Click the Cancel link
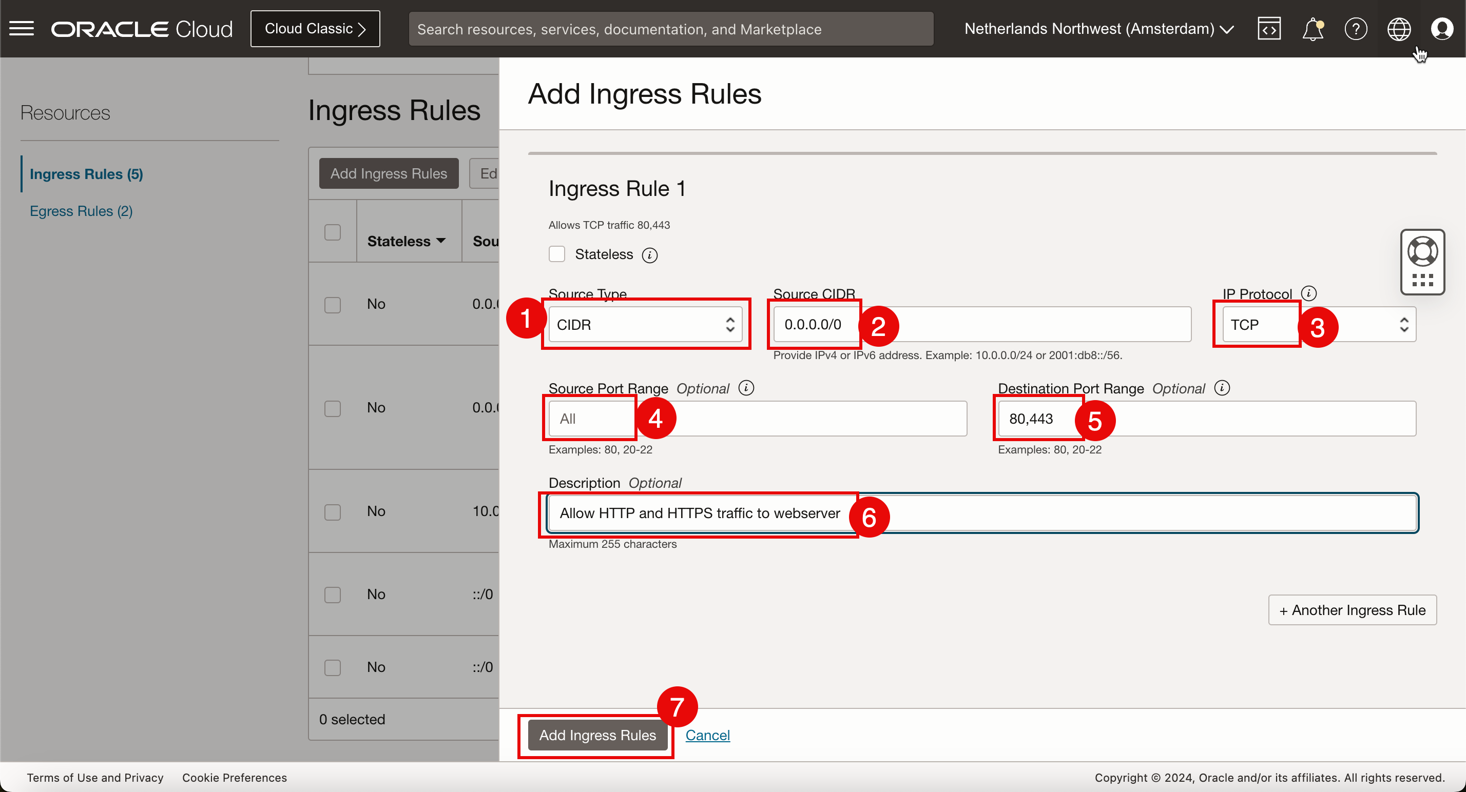The width and height of the screenshot is (1466, 792). [707, 735]
